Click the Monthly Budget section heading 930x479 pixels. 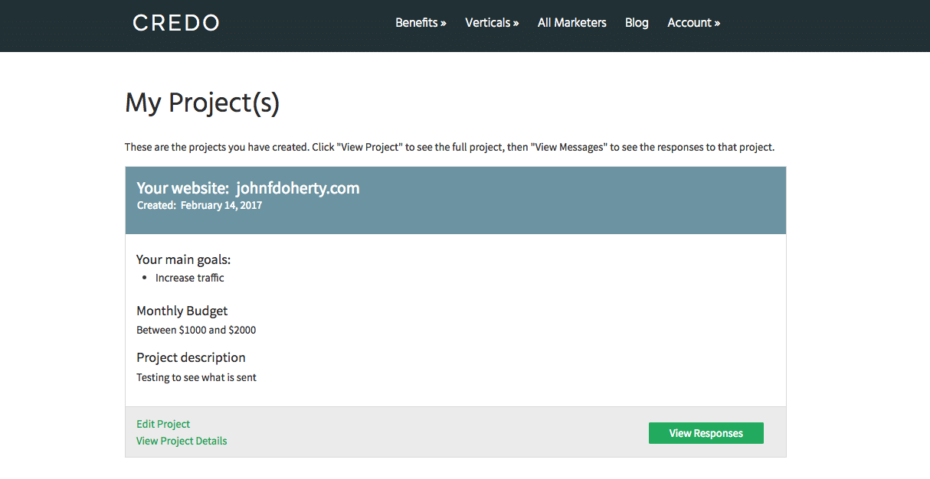click(x=182, y=311)
